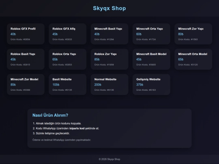Choose the Basit Website product card
Screen dimensions: 219x164
click(x=68, y=85)
